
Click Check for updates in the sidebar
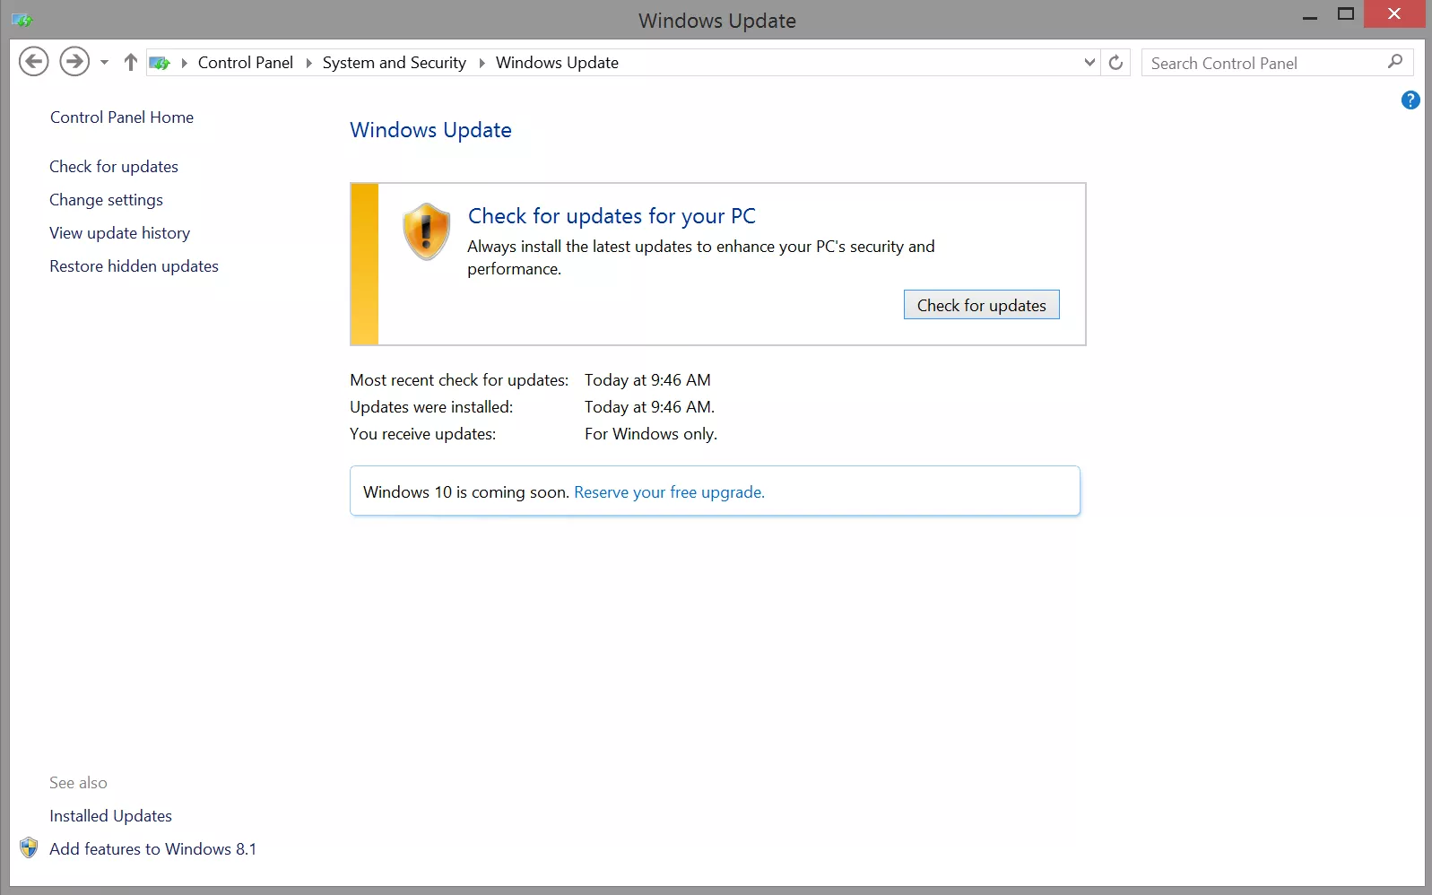pos(114,167)
